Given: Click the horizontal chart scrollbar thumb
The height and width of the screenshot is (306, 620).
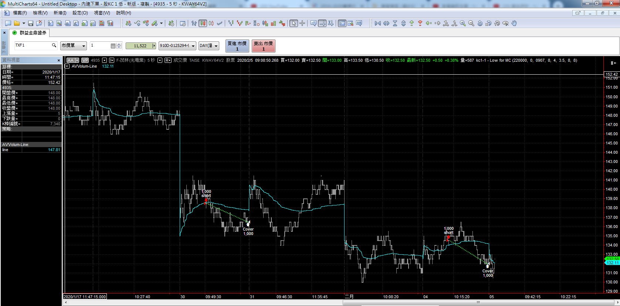Looking at the screenshot, I should (x=478, y=302).
